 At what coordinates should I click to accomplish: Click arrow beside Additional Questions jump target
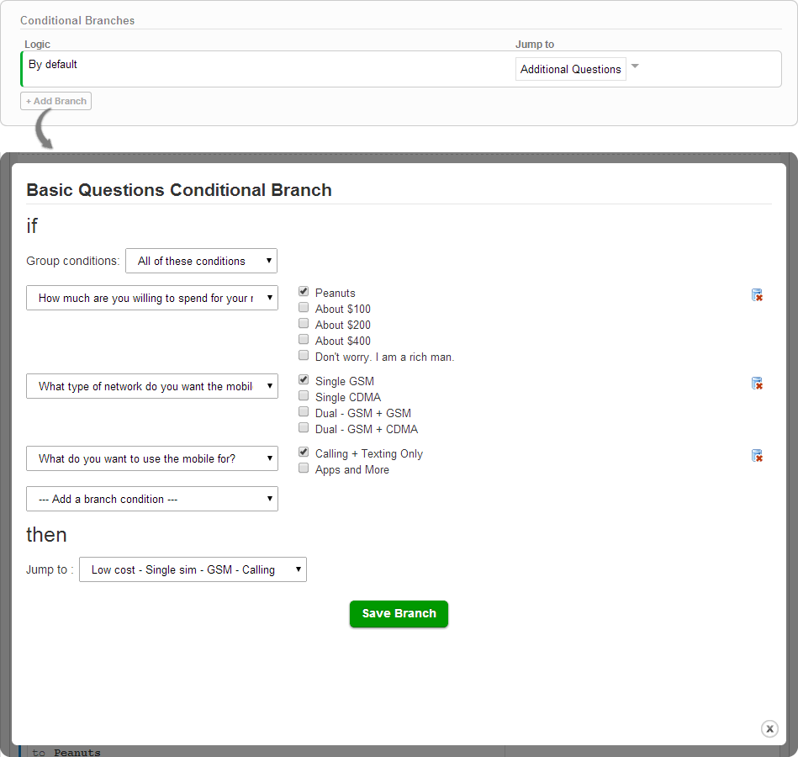[636, 67]
